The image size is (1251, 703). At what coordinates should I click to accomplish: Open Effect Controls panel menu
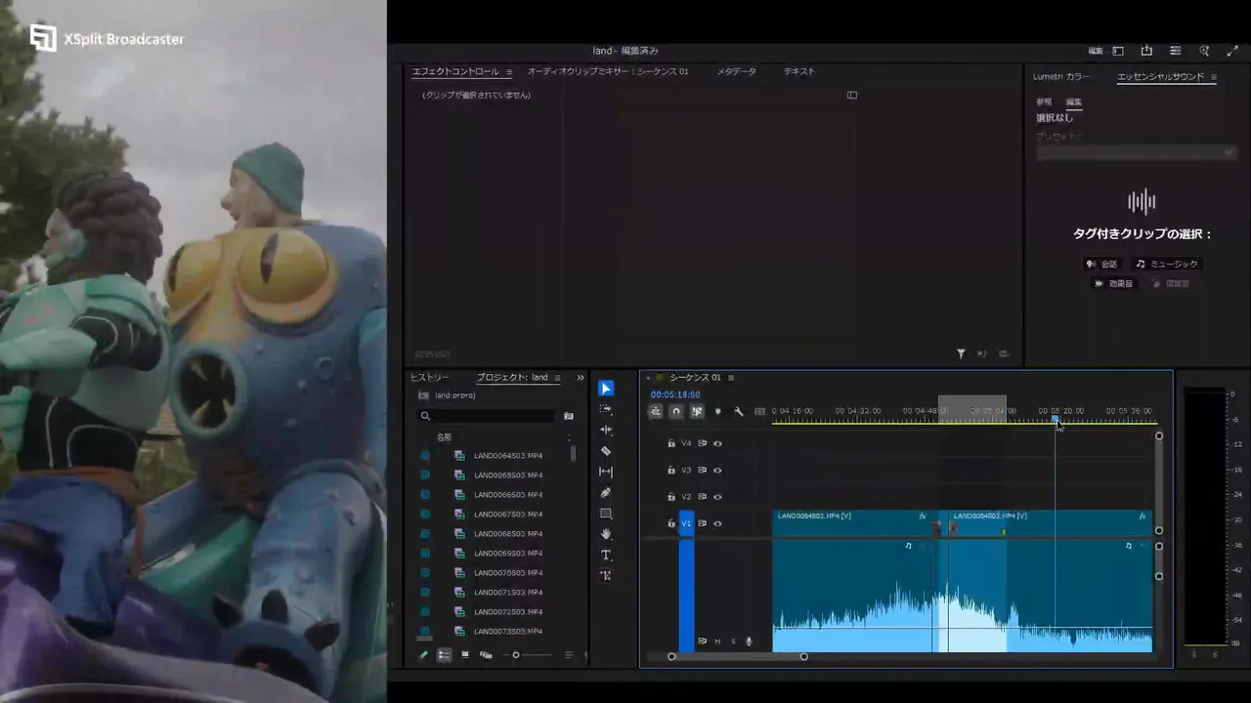(509, 72)
